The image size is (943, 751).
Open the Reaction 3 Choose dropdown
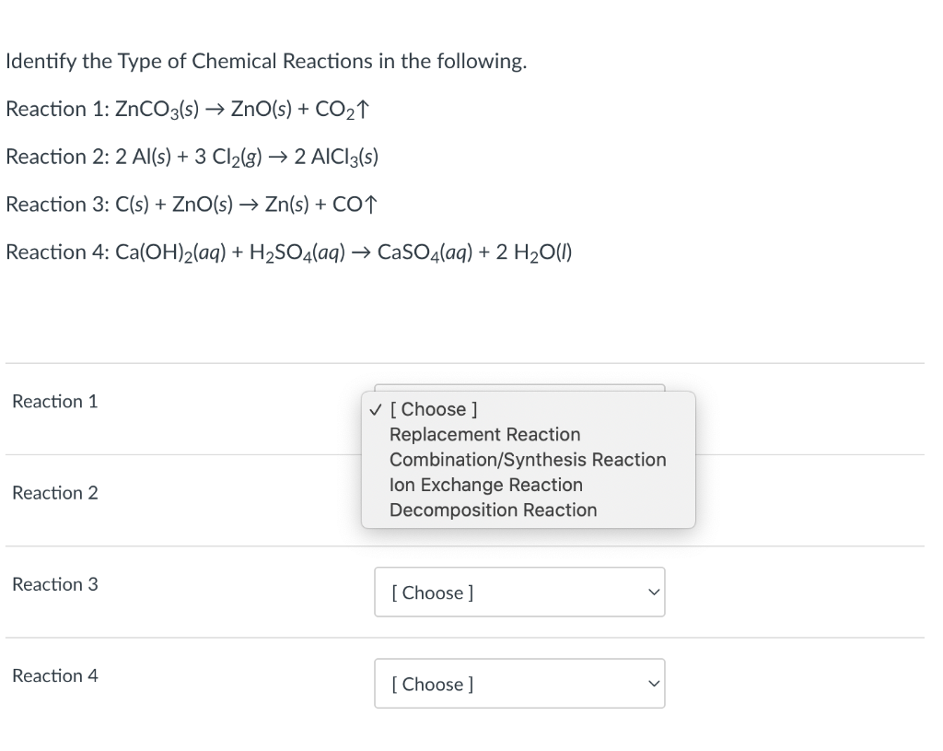coord(519,593)
